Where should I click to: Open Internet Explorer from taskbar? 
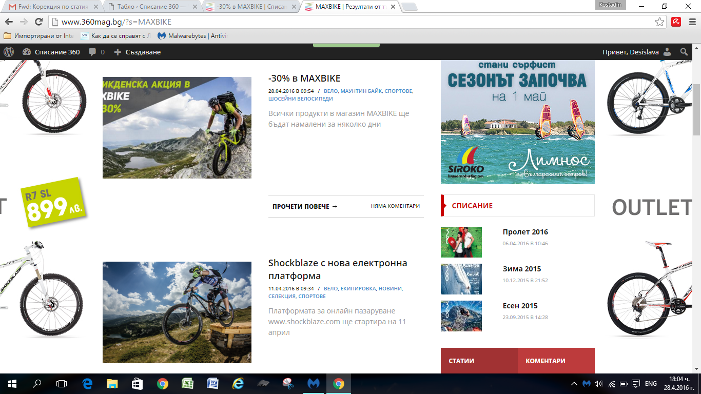[x=238, y=383]
